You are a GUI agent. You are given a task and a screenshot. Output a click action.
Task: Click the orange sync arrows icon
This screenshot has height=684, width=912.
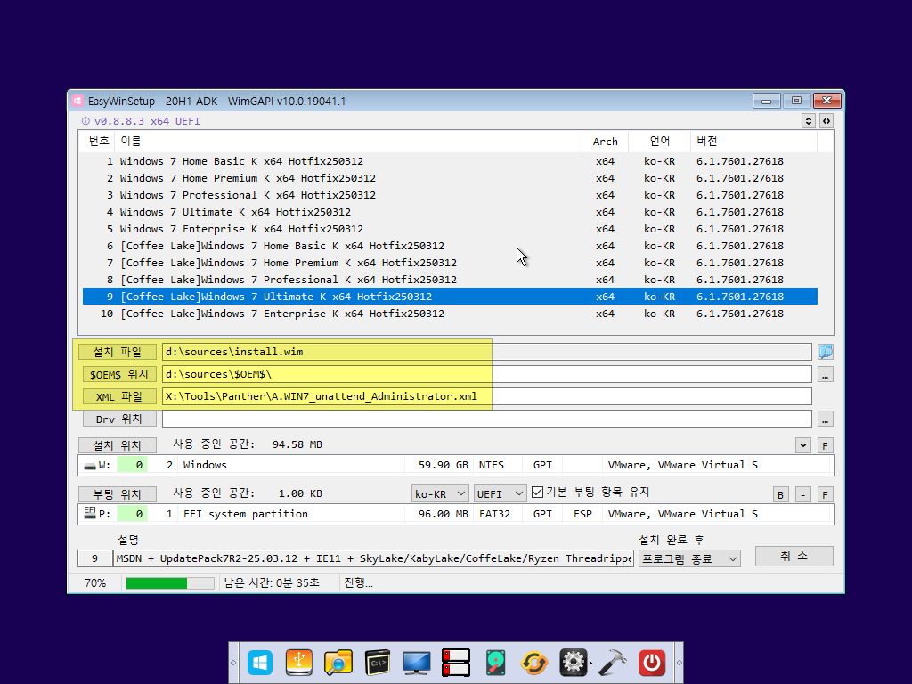pos(534,663)
